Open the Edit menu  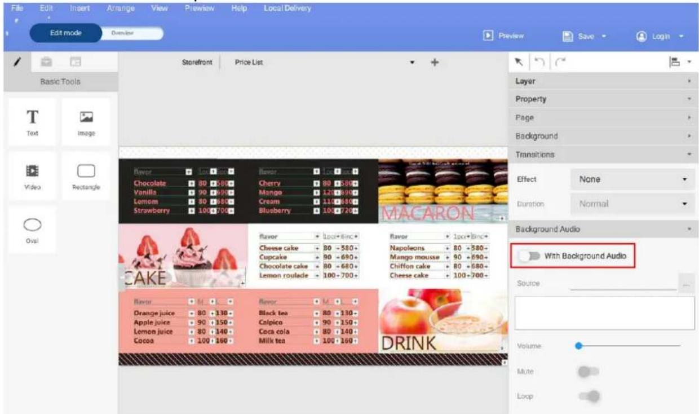click(x=46, y=8)
